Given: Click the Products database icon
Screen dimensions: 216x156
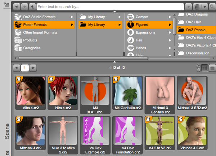Looking at the screenshot, I should (18, 40).
